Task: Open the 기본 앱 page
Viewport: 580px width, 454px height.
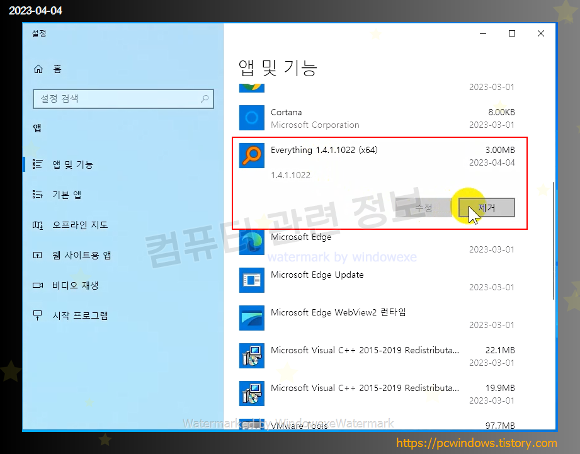Action: coord(67,195)
